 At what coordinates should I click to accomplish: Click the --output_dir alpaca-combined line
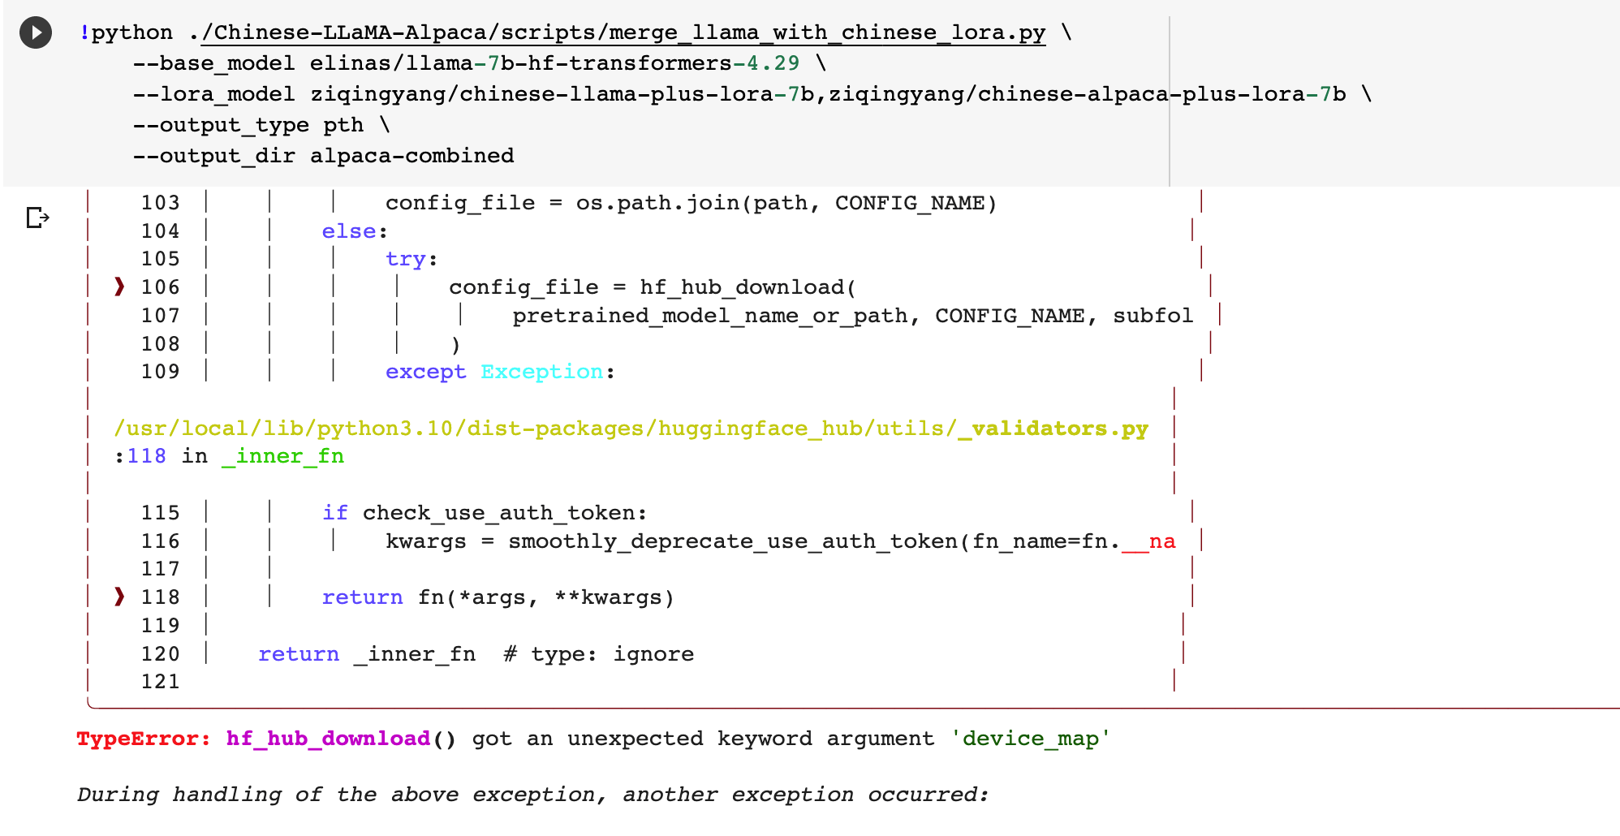point(323,156)
